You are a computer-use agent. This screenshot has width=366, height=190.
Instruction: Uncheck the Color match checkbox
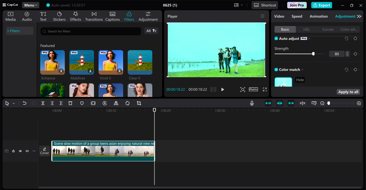pyautogui.click(x=276, y=70)
